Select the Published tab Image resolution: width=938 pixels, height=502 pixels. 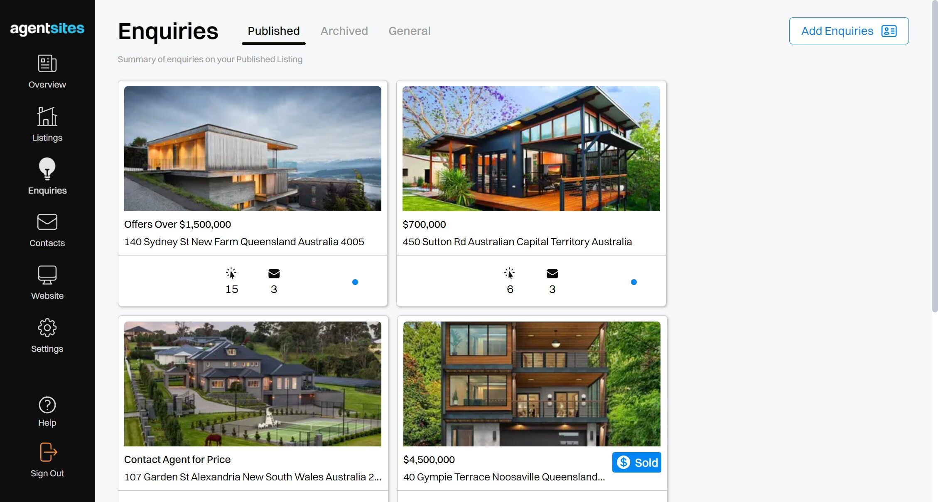(273, 31)
